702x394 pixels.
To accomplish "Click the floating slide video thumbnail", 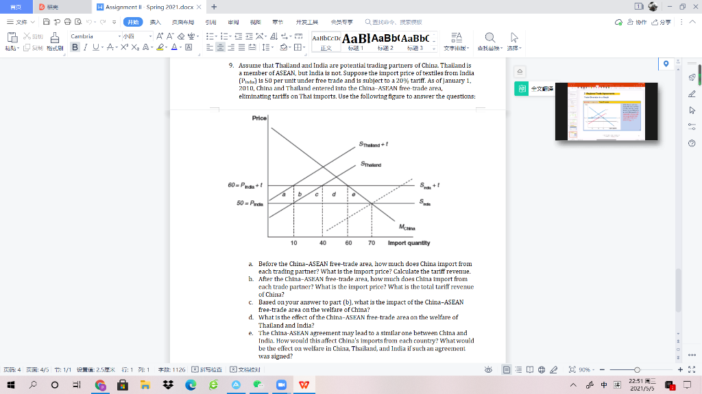I will click(x=606, y=111).
